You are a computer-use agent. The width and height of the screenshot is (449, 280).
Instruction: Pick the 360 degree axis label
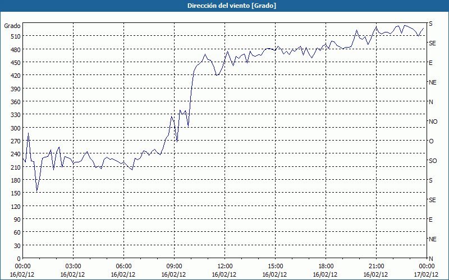[16, 102]
